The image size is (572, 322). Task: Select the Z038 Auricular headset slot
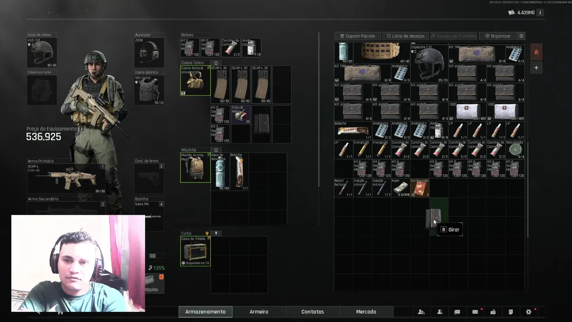(149, 53)
